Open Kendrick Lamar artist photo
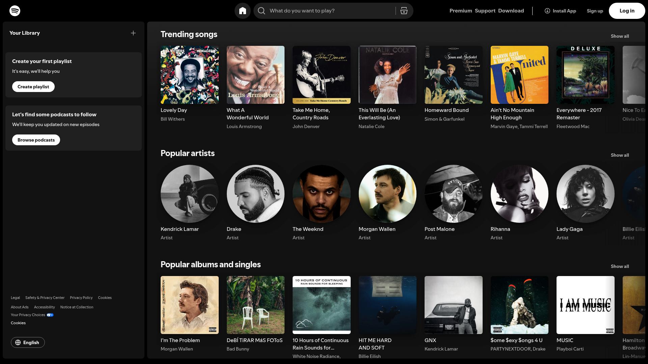 pos(190,194)
